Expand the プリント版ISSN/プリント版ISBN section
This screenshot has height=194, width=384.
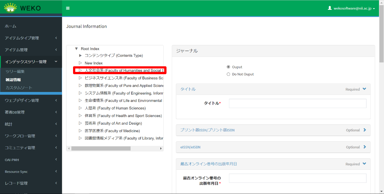[x=365, y=130]
